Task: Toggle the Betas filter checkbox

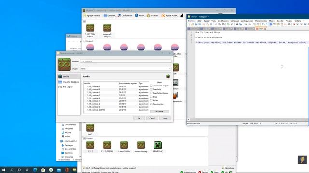Action: coord(151,97)
